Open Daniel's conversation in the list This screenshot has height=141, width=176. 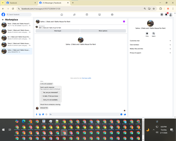pyautogui.click(x=17, y=31)
